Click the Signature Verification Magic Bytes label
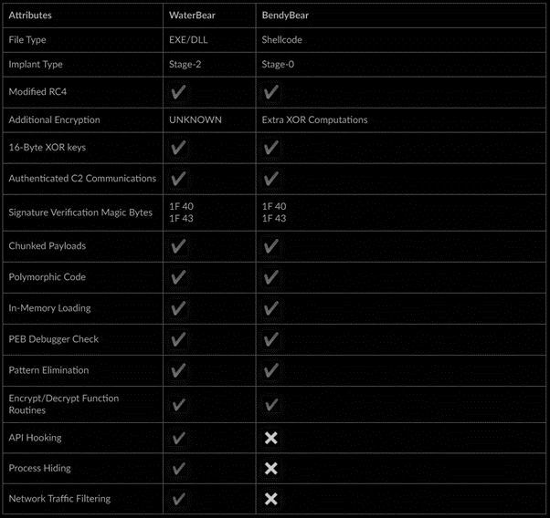This screenshot has height=518, width=550. (80, 212)
